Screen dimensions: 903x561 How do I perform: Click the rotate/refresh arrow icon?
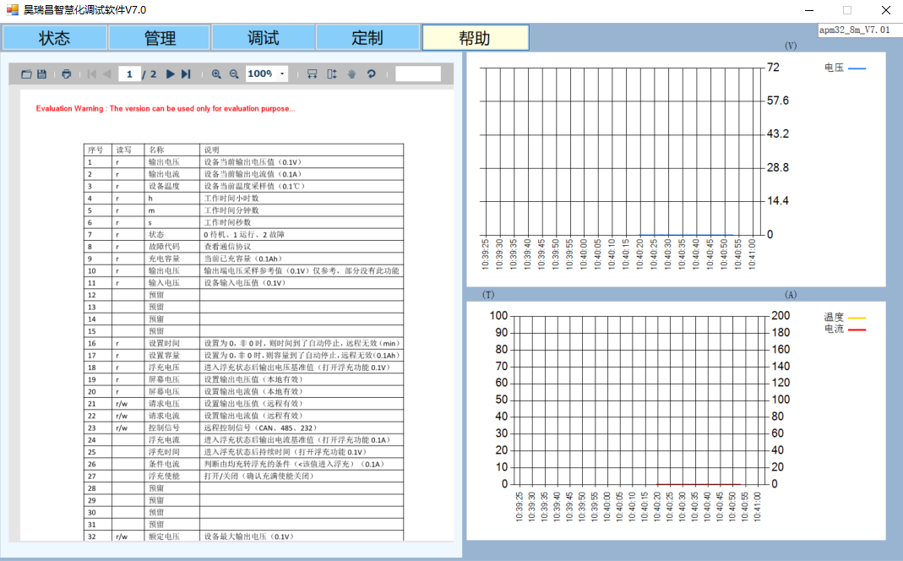371,74
